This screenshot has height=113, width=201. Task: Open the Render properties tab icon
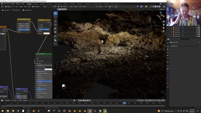[x=168, y=46]
